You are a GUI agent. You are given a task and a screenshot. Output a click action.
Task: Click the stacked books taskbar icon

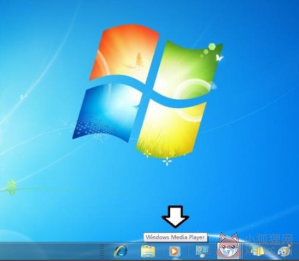(x=257, y=251)
